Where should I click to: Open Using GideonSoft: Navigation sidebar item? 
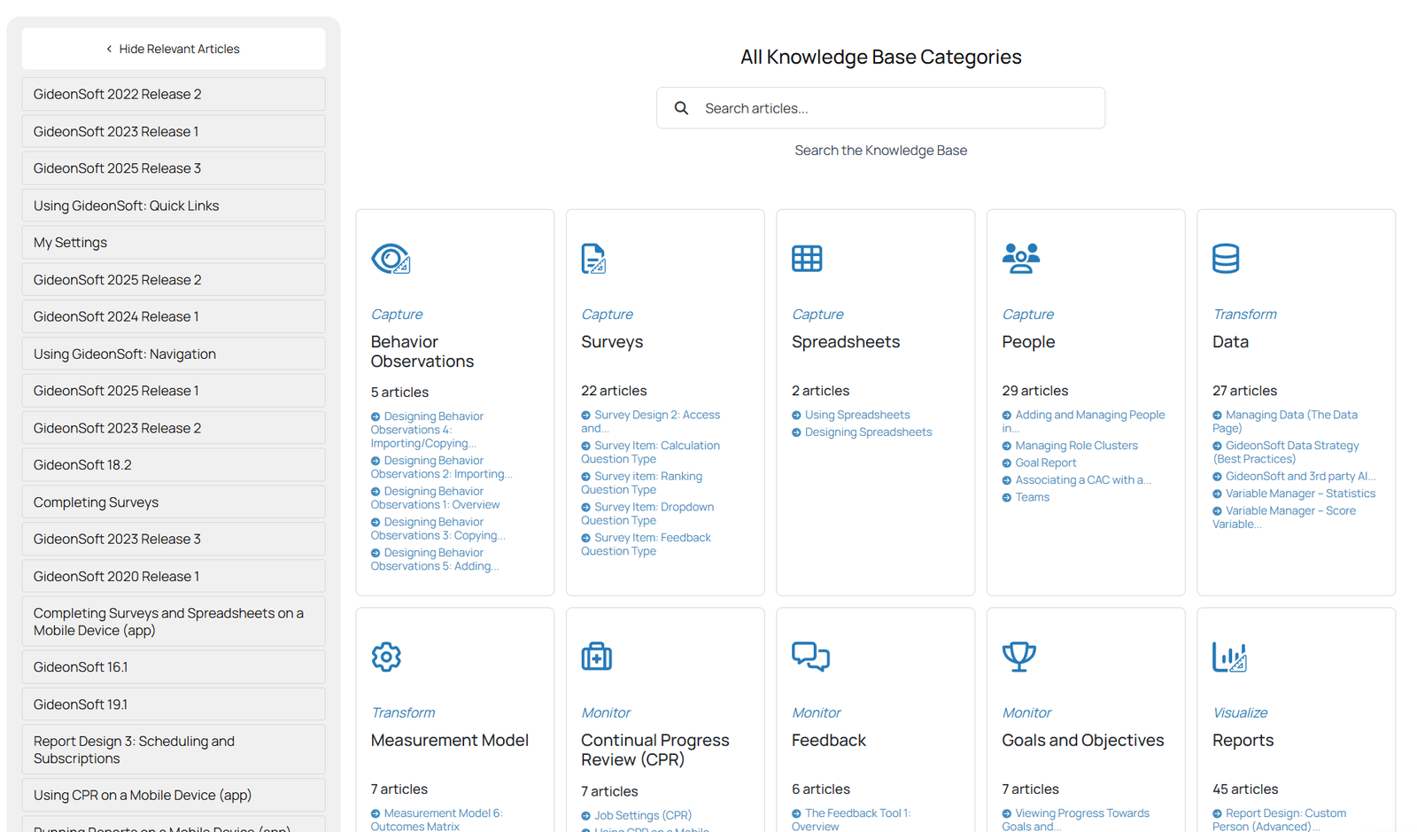(174, 354)
